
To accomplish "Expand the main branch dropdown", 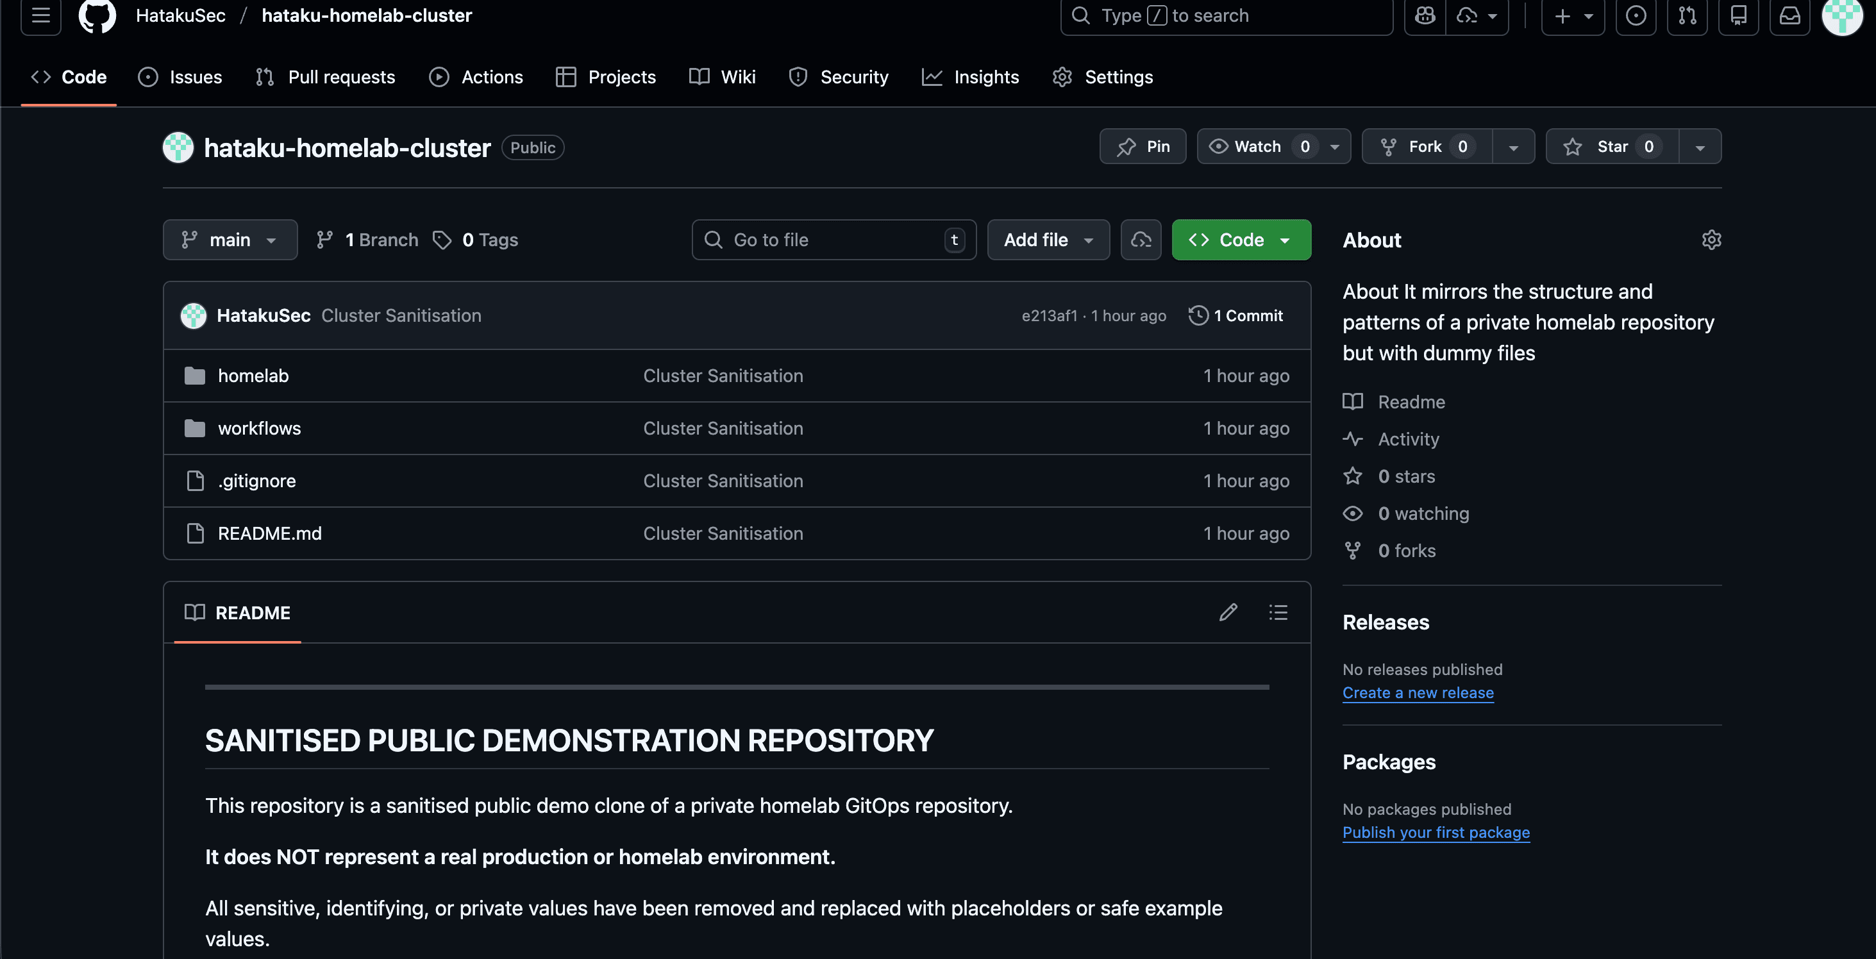I will (230, 240).
